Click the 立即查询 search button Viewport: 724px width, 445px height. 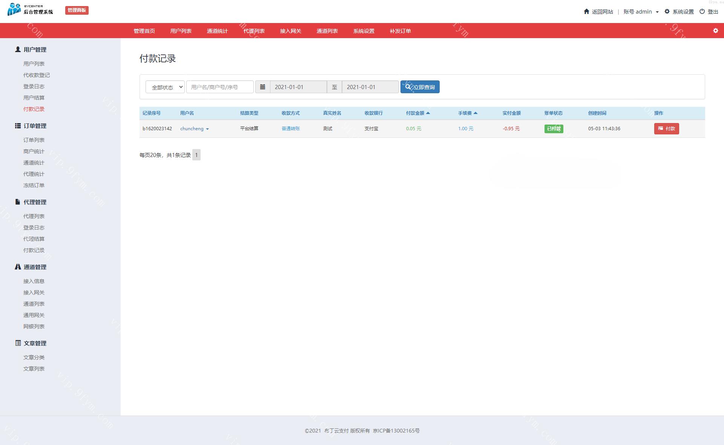[420, 87]
